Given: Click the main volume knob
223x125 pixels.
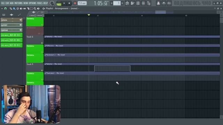Looking at the screenshot, I should pyautogui.click(x=52, y=3).
